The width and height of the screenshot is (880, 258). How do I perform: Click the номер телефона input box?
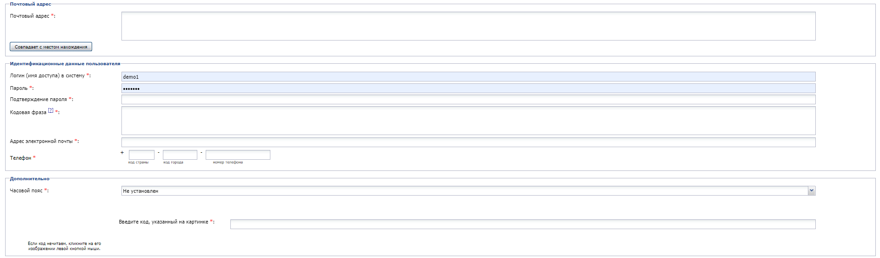[238, 155]
